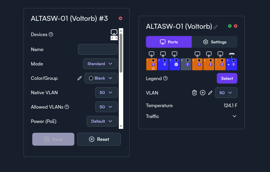Viewport: 270px width, 172px height.
Task: Select port 4 on the switch
Action: [x=186, y=64]
